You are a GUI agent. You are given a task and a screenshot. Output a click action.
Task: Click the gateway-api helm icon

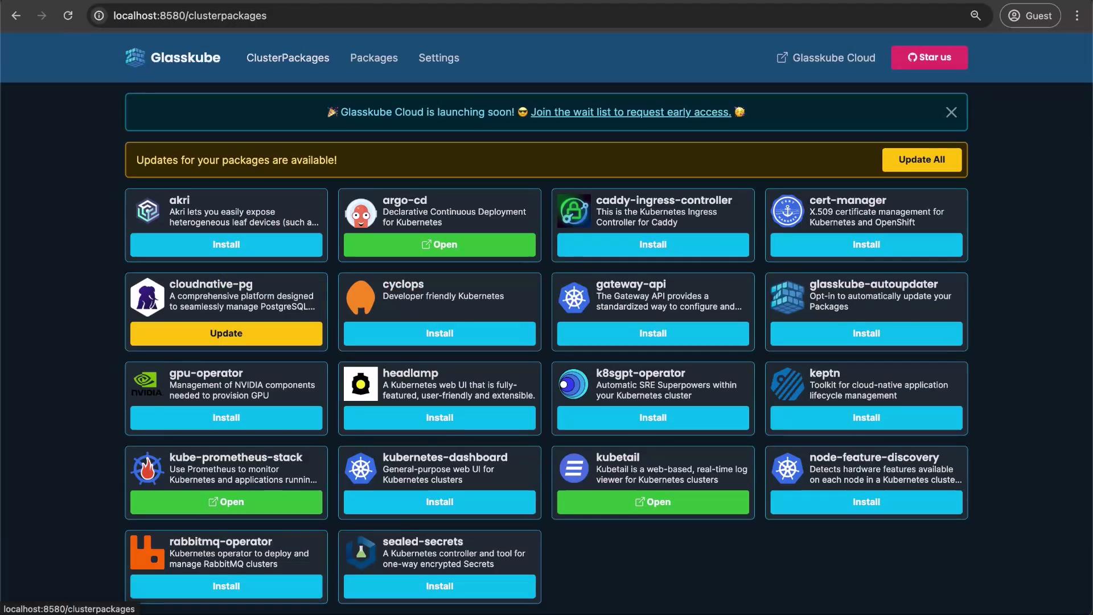(574, 297)
